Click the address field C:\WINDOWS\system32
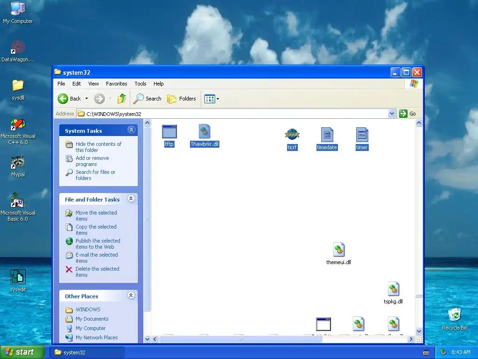 click(232, 114)
